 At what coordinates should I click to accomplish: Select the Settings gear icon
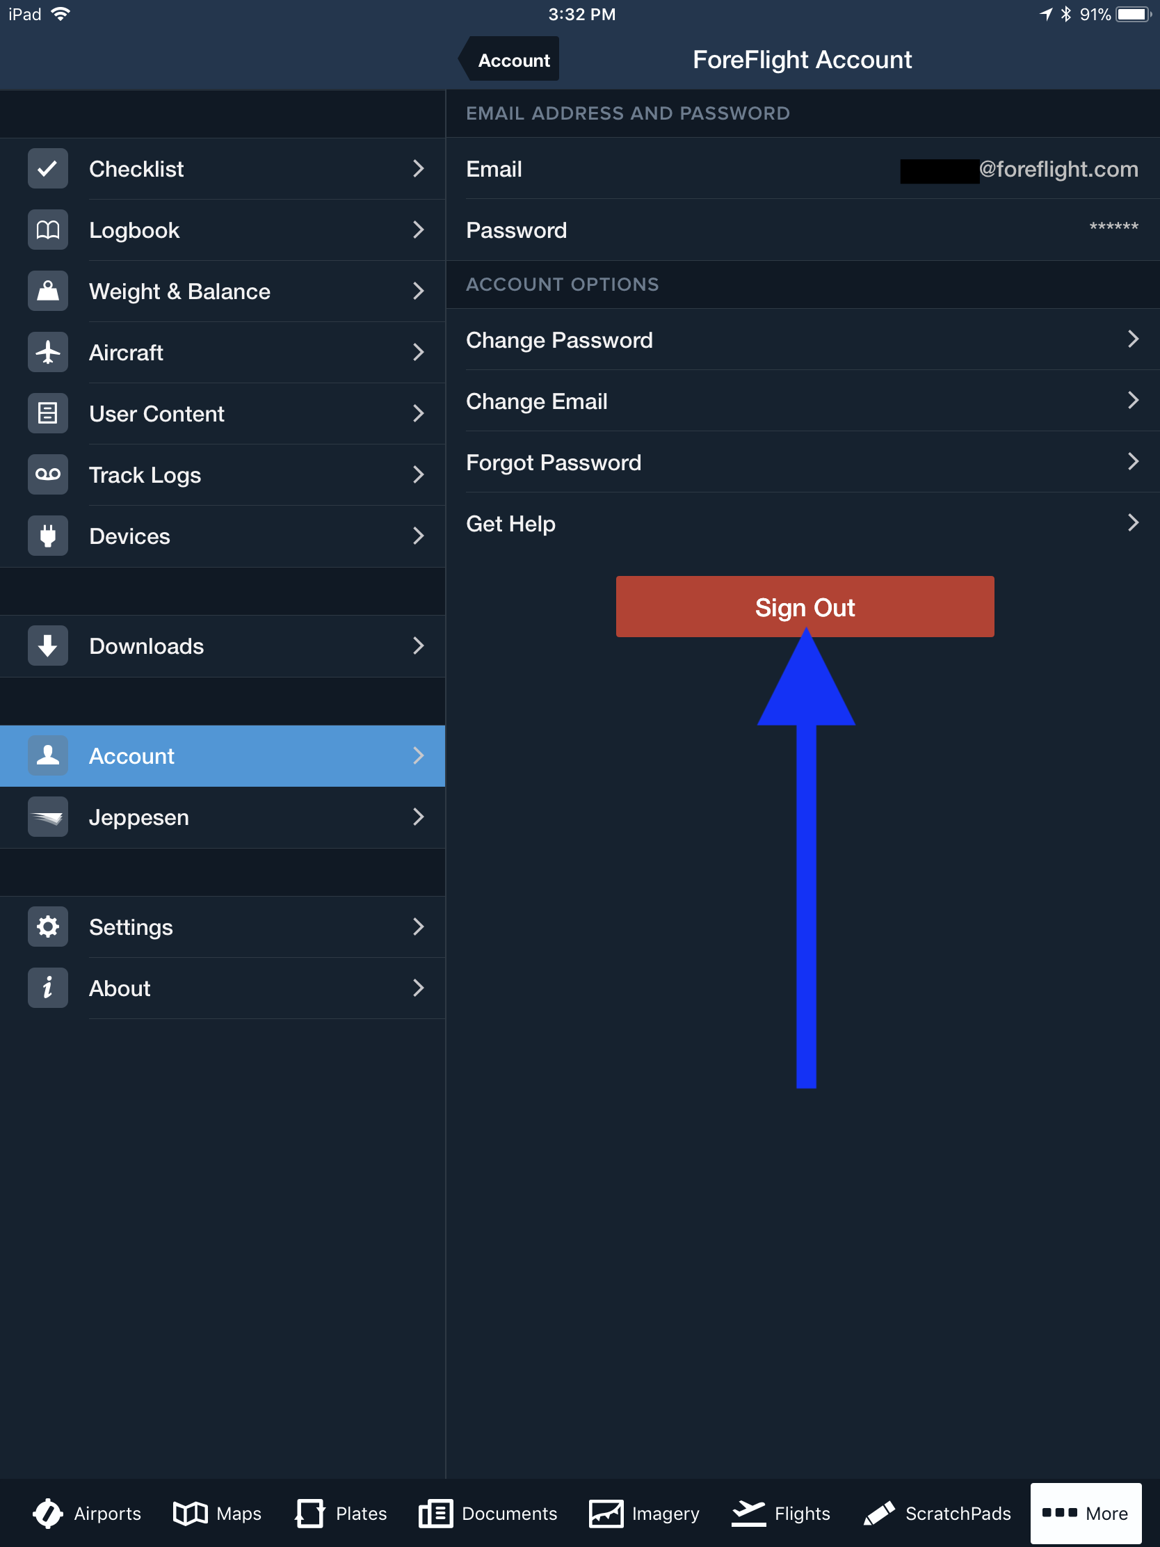tap(47, 926)
